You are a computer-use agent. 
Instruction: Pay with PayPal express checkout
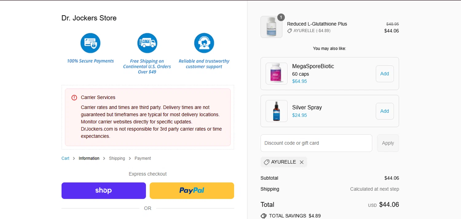click(192, 191)
